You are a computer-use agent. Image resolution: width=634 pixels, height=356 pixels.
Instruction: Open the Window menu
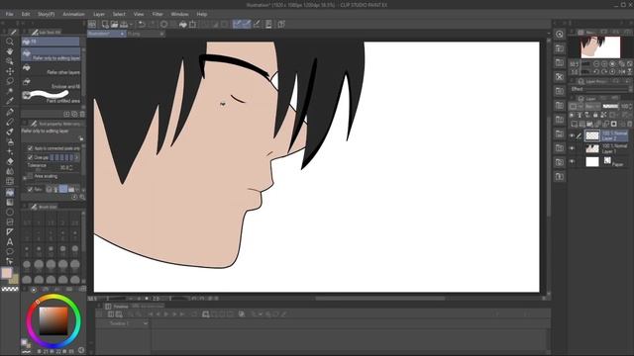pos(179,14)
